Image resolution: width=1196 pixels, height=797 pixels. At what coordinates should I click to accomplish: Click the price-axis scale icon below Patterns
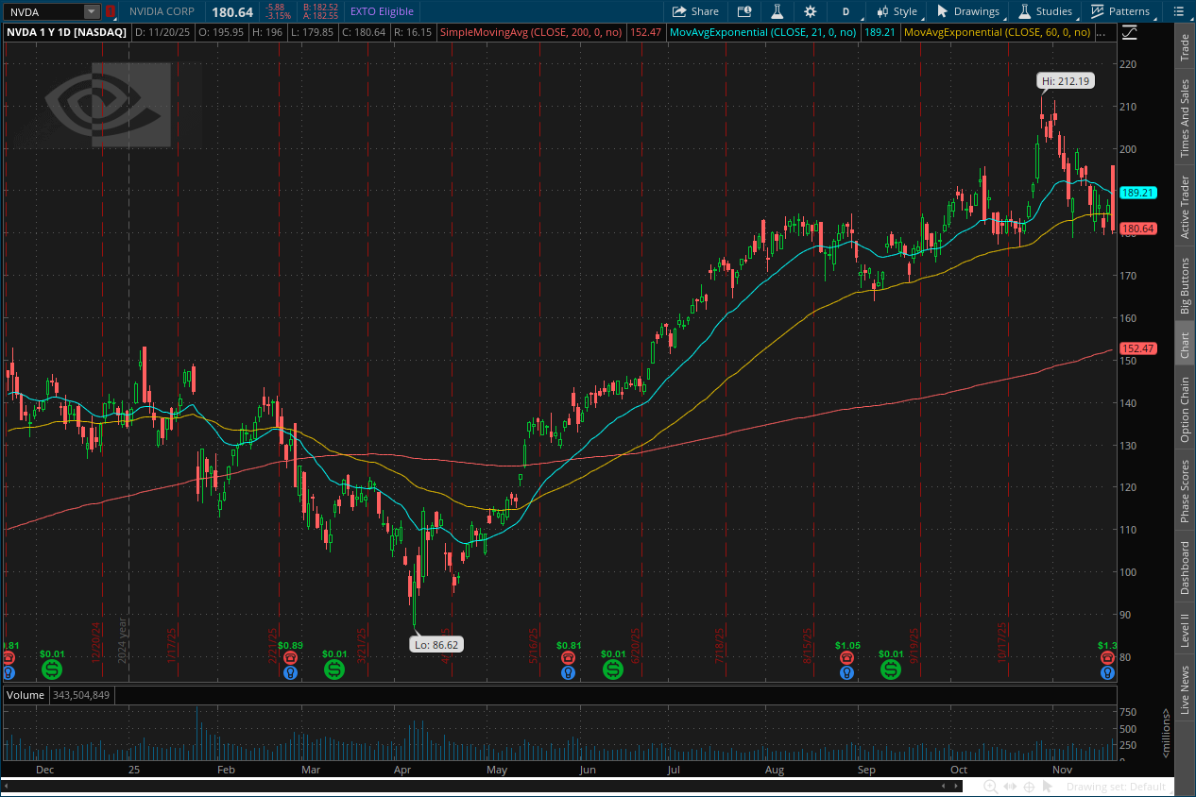1130,32
